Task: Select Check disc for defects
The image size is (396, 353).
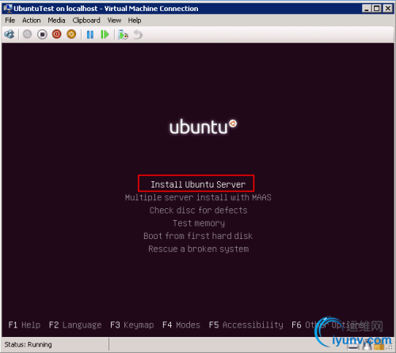Action: coord(198,211)
